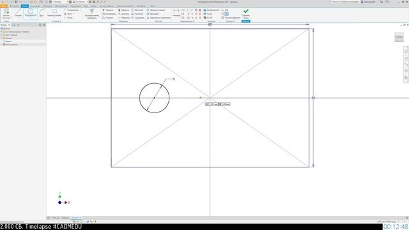409x230 pixels.
Task: Click Rectangular pattern (Прямоугольный)
Action: point(156,10)
